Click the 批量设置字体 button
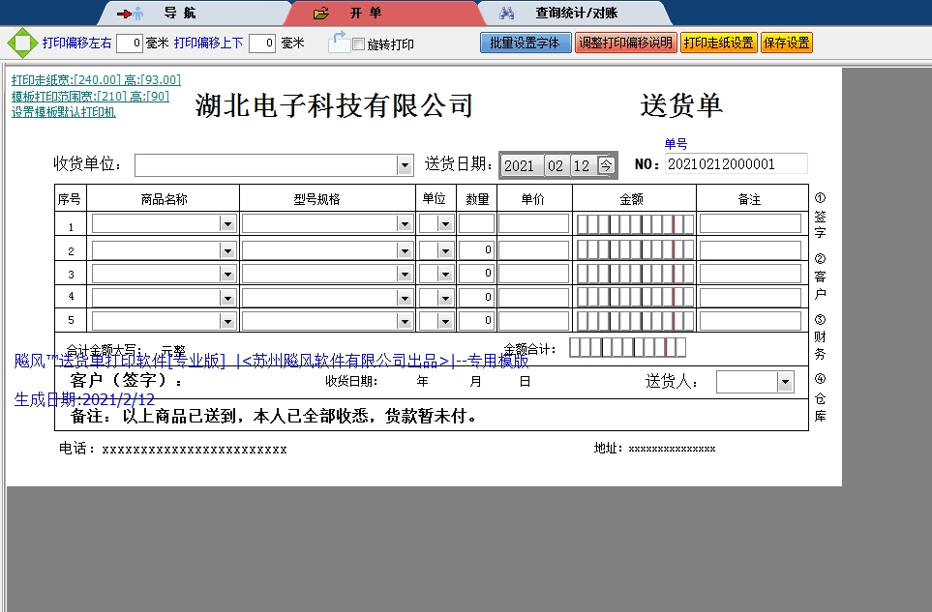The width and height of the screenshot is (932, 612). [x=526, y=43]
